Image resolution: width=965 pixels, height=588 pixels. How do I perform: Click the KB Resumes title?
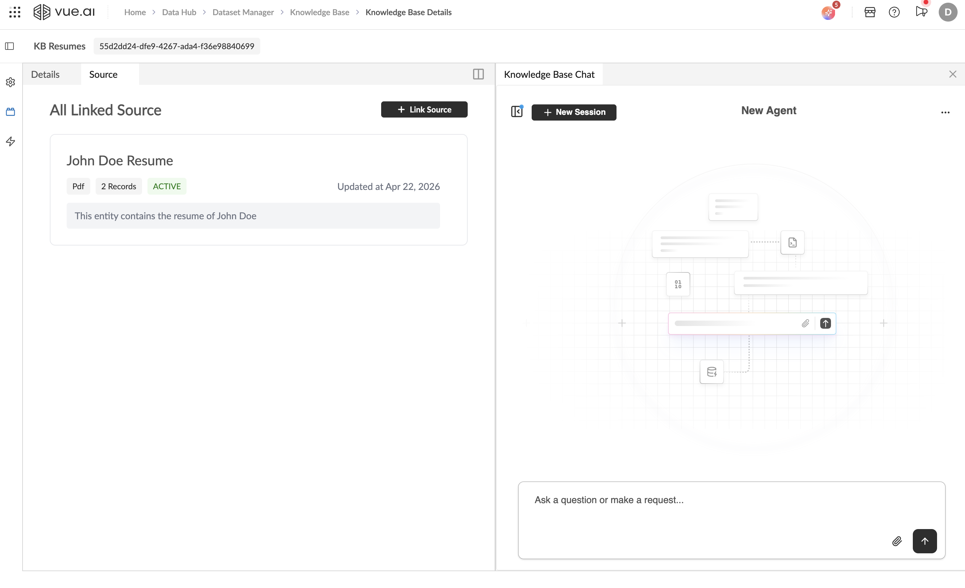pos(60,46)
